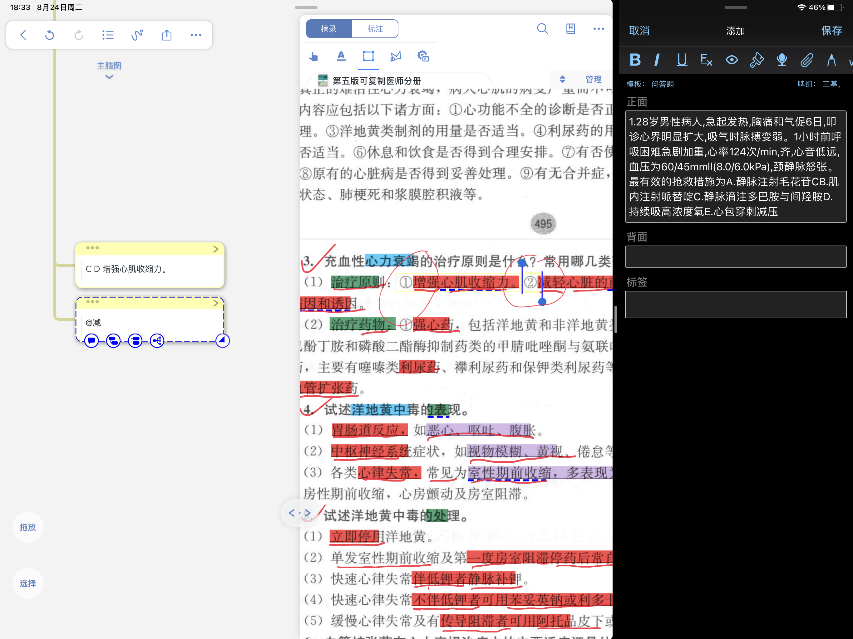This screenshot has height=639, width=853.
Task: Open the document search magnifier
Action: (542, 29)
